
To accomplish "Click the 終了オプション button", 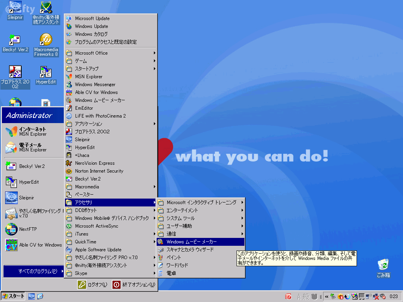I will [x=134, y=285].
